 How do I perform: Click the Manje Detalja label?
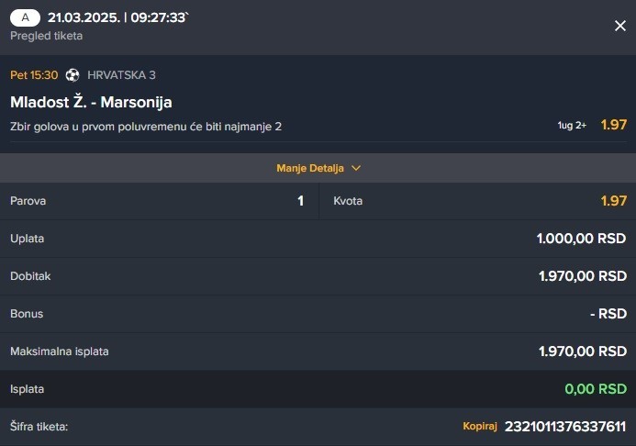tap(310, 168)
